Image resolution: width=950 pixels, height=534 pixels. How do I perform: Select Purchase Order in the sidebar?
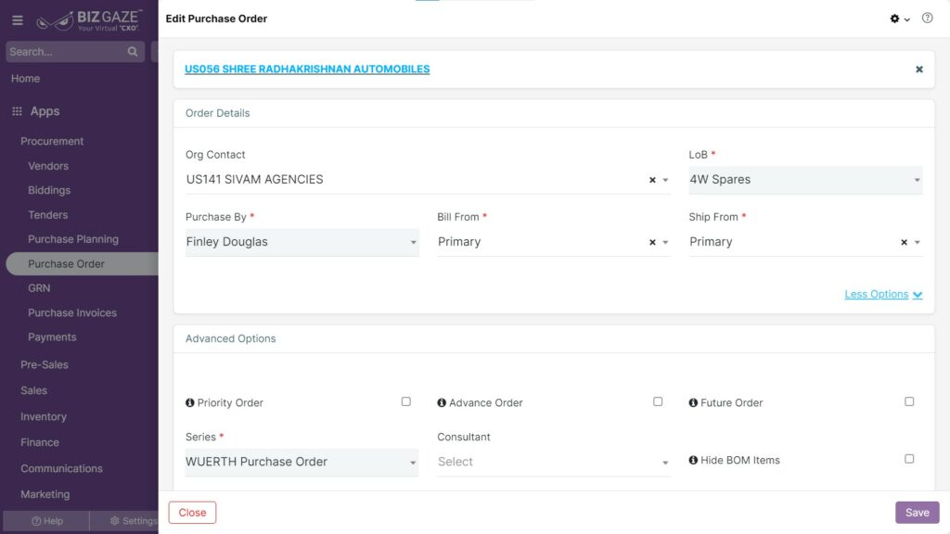click(83, 264)
